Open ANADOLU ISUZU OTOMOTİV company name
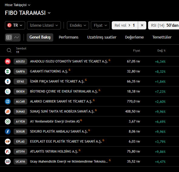Screen dimensions: 179x172 coord(69,61)
